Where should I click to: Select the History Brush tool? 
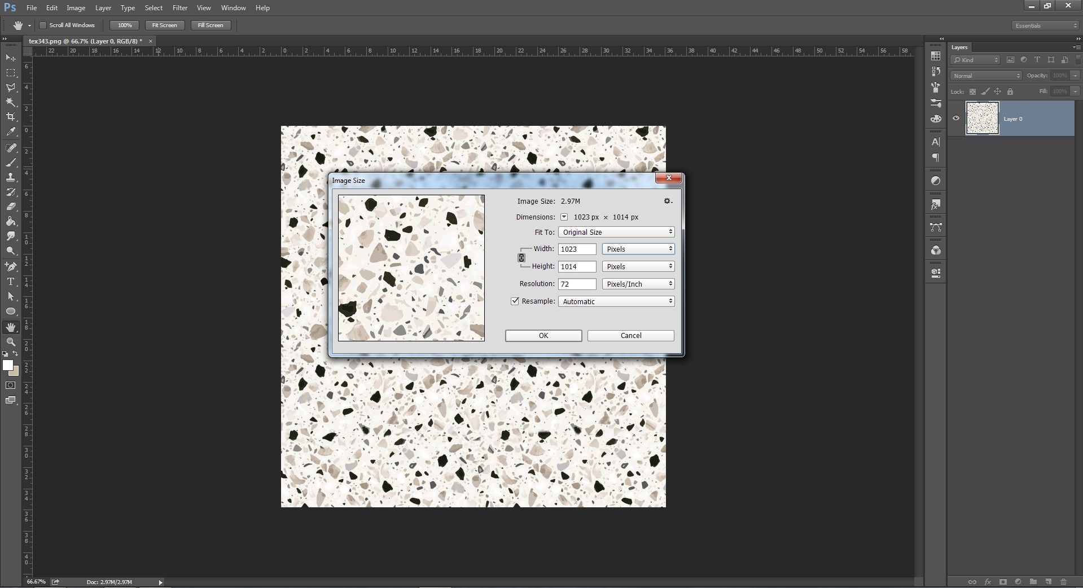tap(11, 192)
